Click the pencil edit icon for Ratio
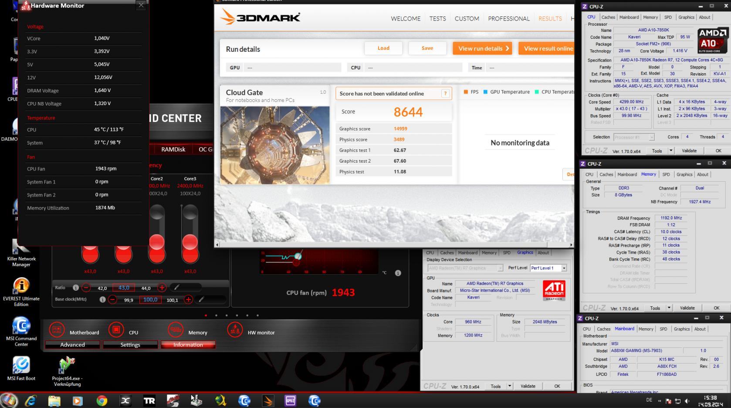Image resolution: width=731 pixels, height=408 pixels. [176, 288]
